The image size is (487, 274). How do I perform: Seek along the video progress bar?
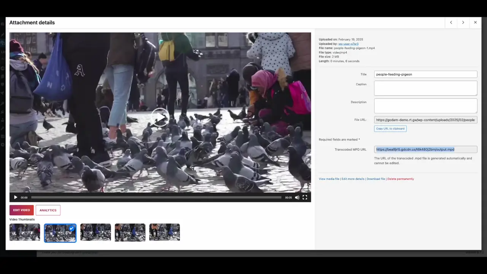tap(156, 198)
